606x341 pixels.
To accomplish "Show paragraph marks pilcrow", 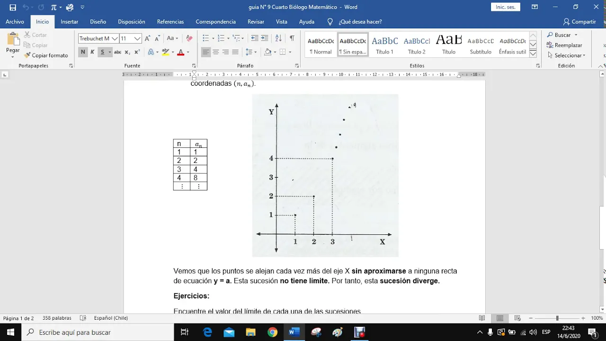I will [292, 38].
